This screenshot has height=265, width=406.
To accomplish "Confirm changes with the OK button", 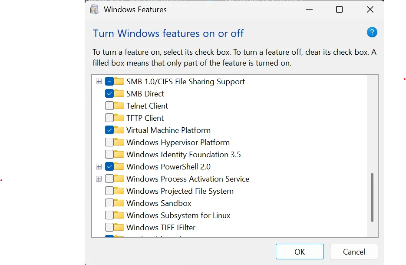I will coord(300,252).
